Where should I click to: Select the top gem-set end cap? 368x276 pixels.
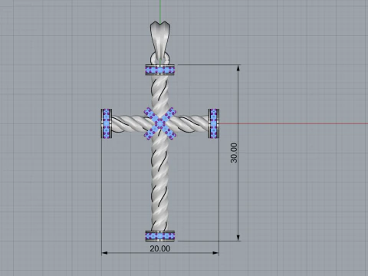160,70
